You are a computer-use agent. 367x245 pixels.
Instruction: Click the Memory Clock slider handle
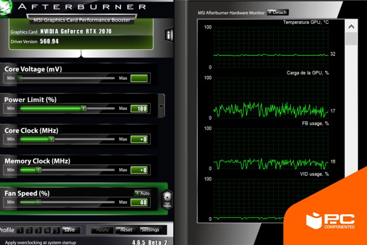pos(38,170)
